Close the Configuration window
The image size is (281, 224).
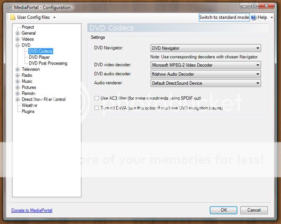[x=266, y=6]
